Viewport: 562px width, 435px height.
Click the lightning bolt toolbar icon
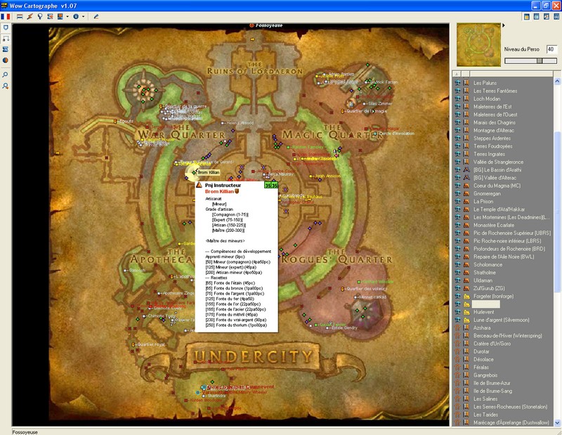(x=30, y=16)
